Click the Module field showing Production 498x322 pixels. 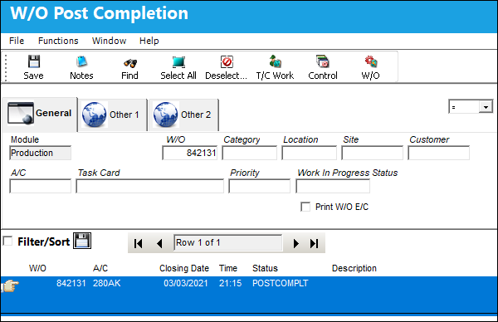pos(41,153)
